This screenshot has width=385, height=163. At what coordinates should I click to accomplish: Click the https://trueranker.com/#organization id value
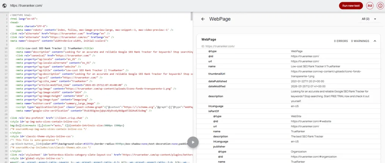coord(314,157)
